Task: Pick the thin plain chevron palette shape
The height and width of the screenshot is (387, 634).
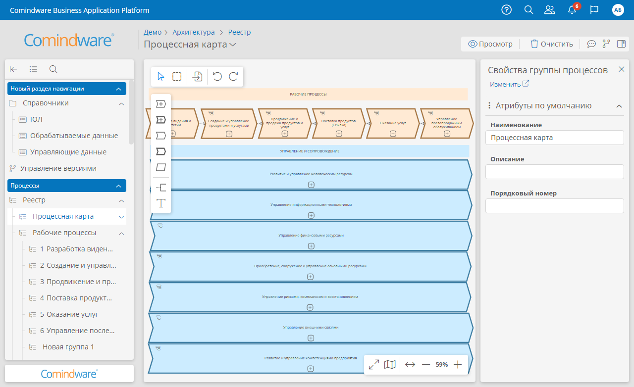Action: pyautogui.click(x=161, y=135)
